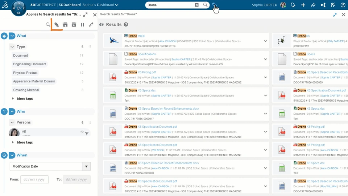Expand Drone M800 result chevron
348x196 pixels.
[265, 41]
